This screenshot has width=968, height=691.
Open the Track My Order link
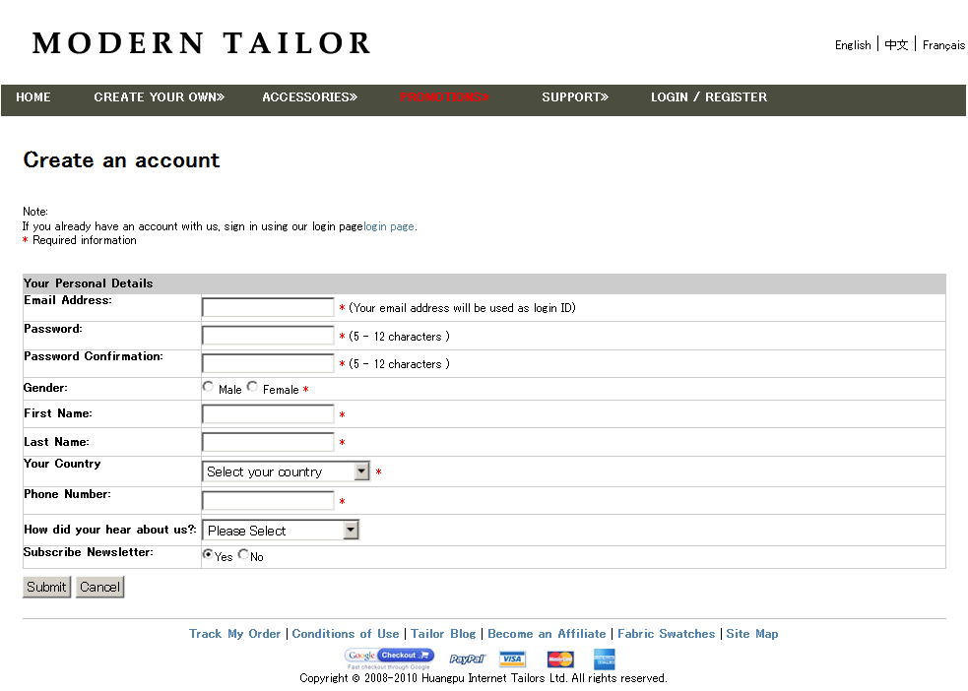tap(235, 634)
